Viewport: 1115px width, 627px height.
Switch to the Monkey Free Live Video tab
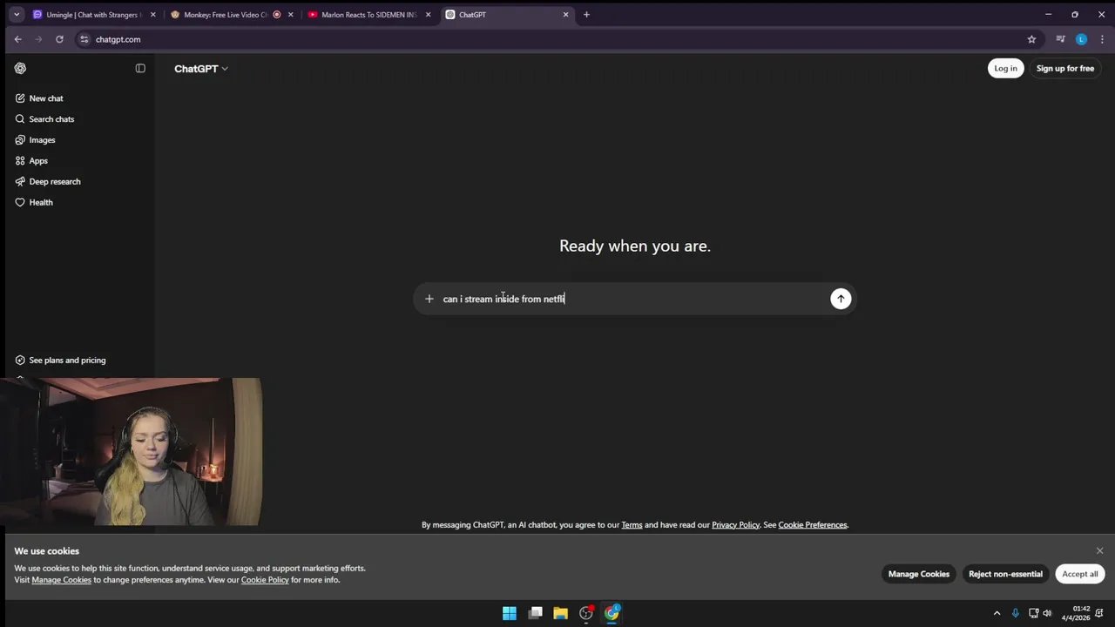coord(226,15)
